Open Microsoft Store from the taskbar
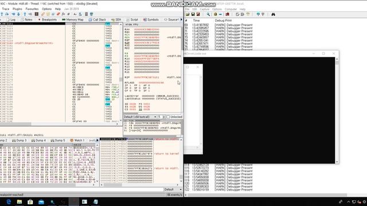 (30, 201)
